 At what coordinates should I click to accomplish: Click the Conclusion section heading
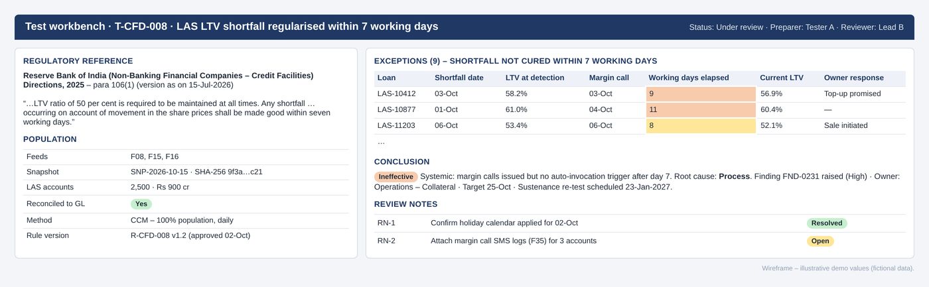[x=401, y=162]
